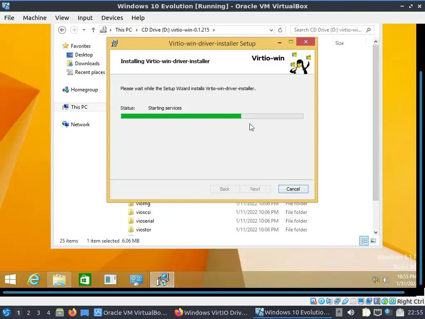This screenshot has width=425, height=319.
Task: Sort files by Size column header
Action: point(340,43)
